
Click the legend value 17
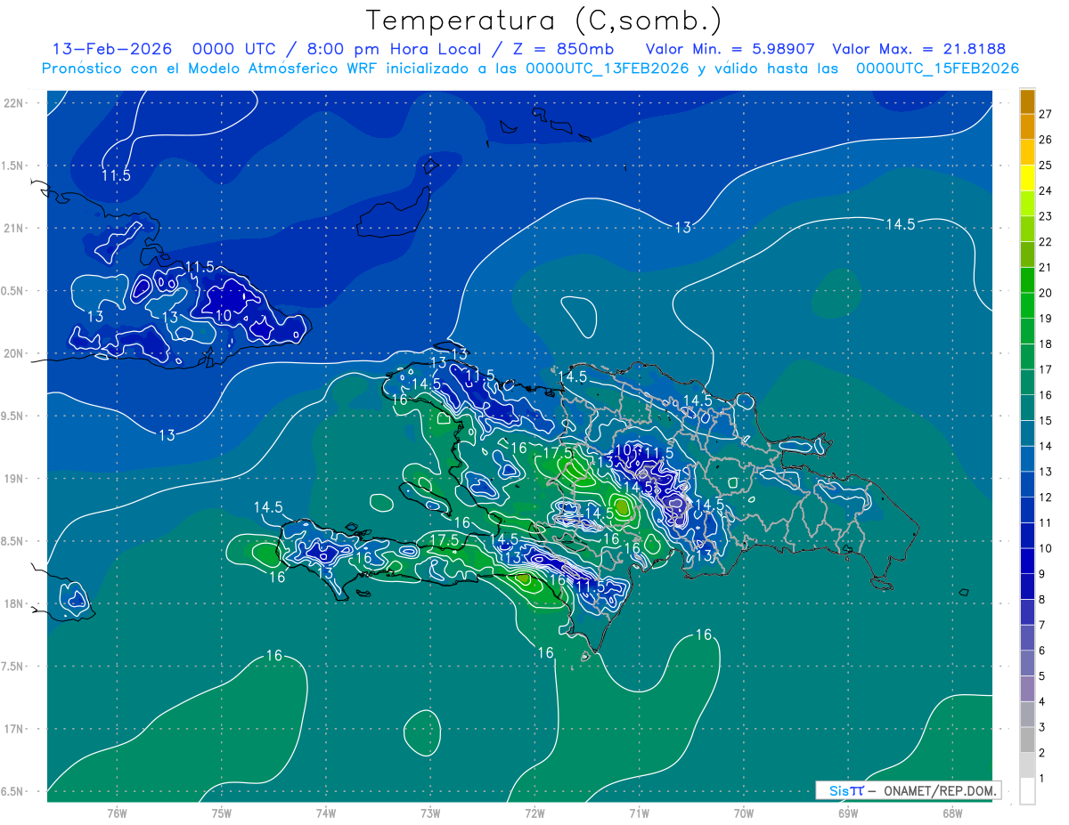(1046, 369)
